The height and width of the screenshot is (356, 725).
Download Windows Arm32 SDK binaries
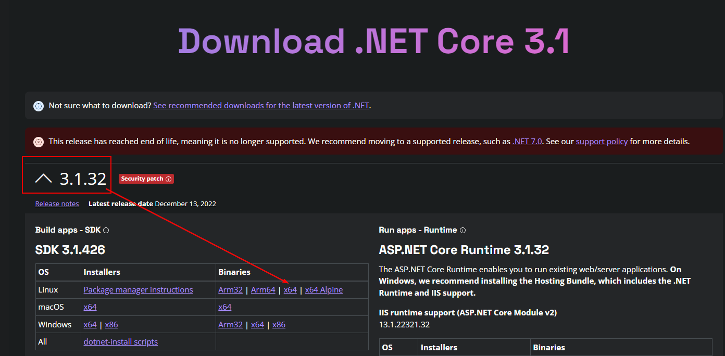230,324
